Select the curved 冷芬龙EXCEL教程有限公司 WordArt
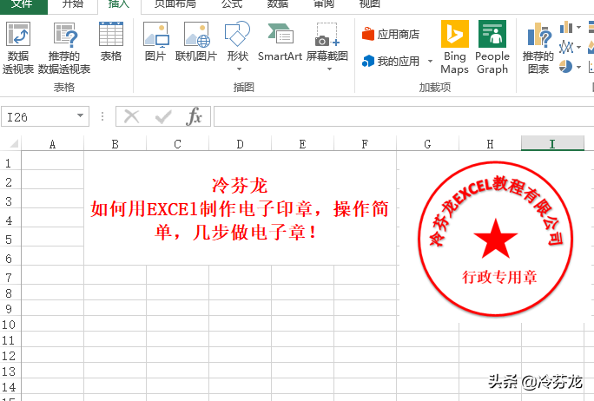The height and width of the screenshot is (401, 594). coord(496,209)
